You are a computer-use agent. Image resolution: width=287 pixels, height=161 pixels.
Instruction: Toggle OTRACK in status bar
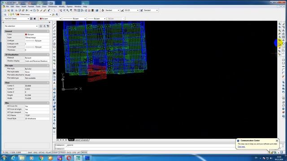(x=62, y=153)
